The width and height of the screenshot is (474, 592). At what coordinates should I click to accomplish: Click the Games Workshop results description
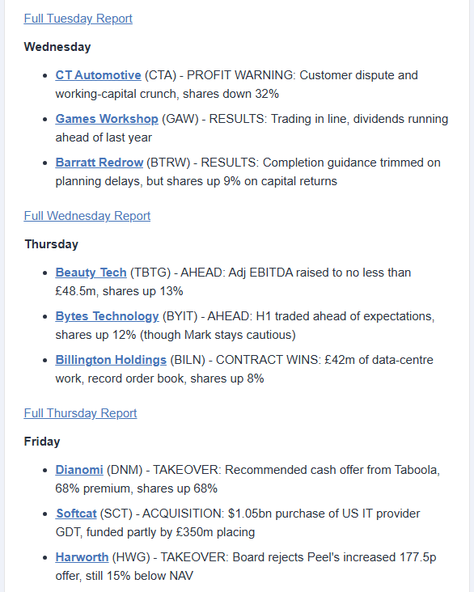coord(252,129)
